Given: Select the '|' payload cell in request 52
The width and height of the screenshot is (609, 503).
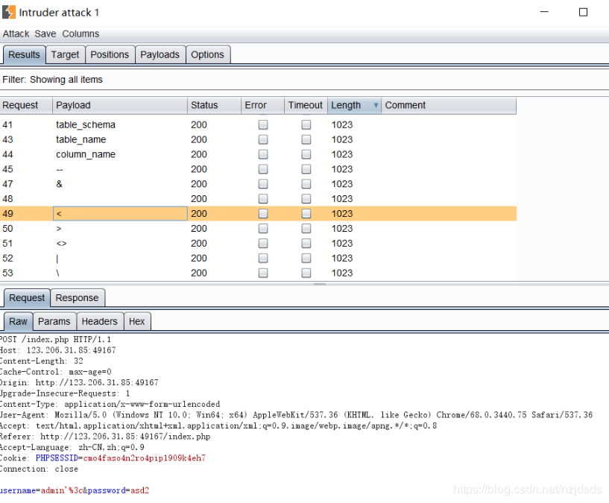Looking at the screenshot, I should pos(120,258).
